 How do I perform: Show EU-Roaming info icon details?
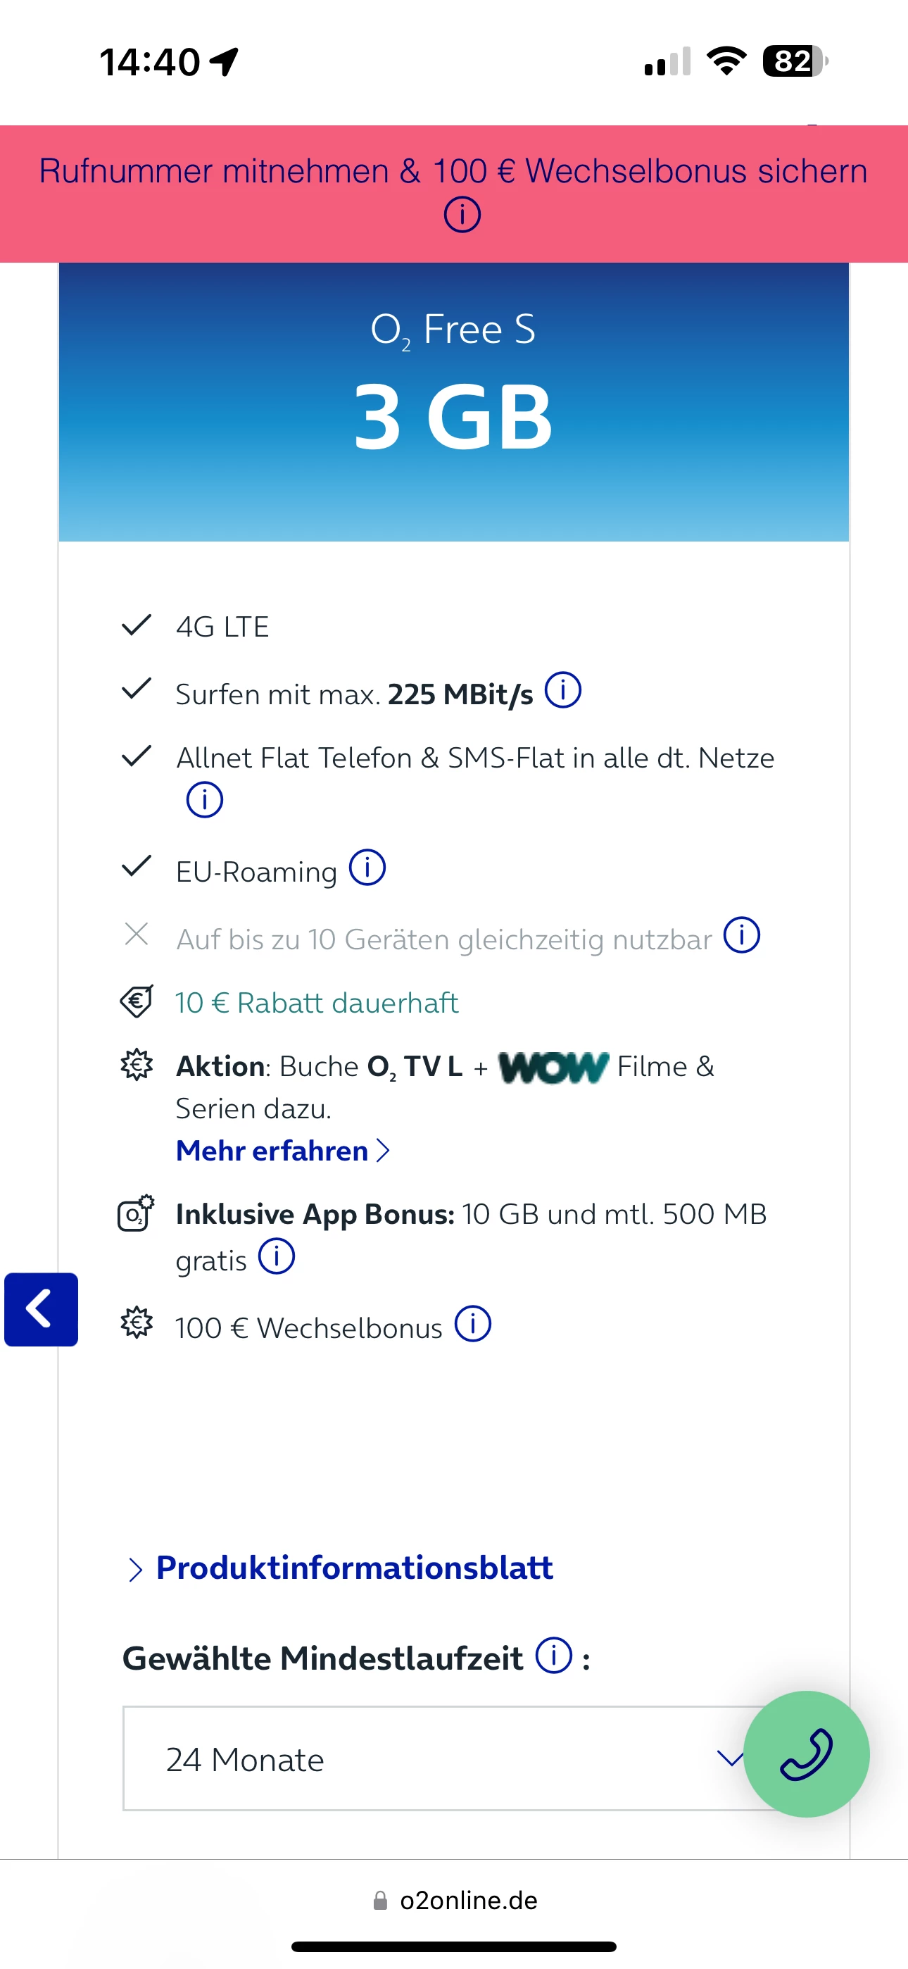[x=367, y=868]
